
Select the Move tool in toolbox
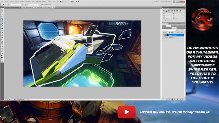point(2,10)
